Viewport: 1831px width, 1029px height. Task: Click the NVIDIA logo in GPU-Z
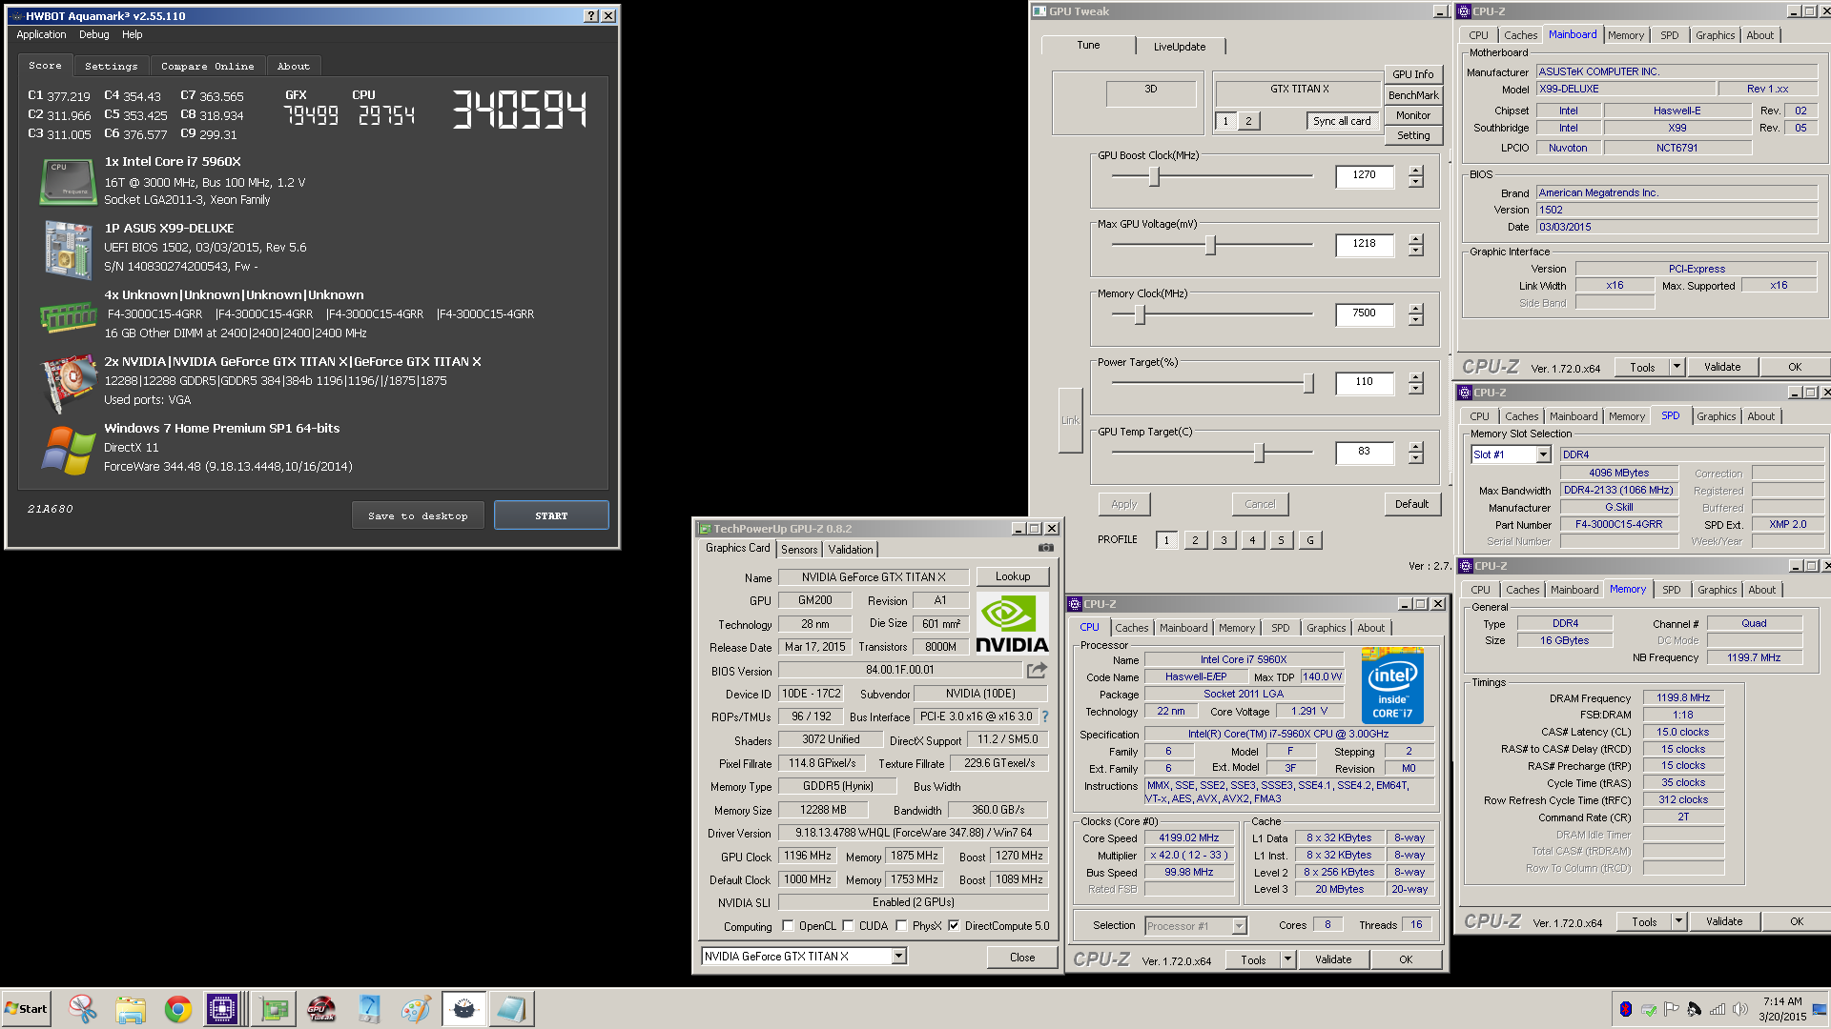1012,623
